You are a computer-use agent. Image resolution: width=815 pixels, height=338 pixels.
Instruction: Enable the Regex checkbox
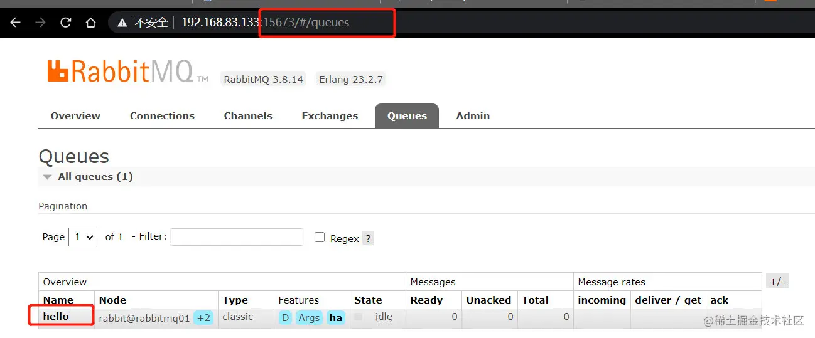pos(320,237)
